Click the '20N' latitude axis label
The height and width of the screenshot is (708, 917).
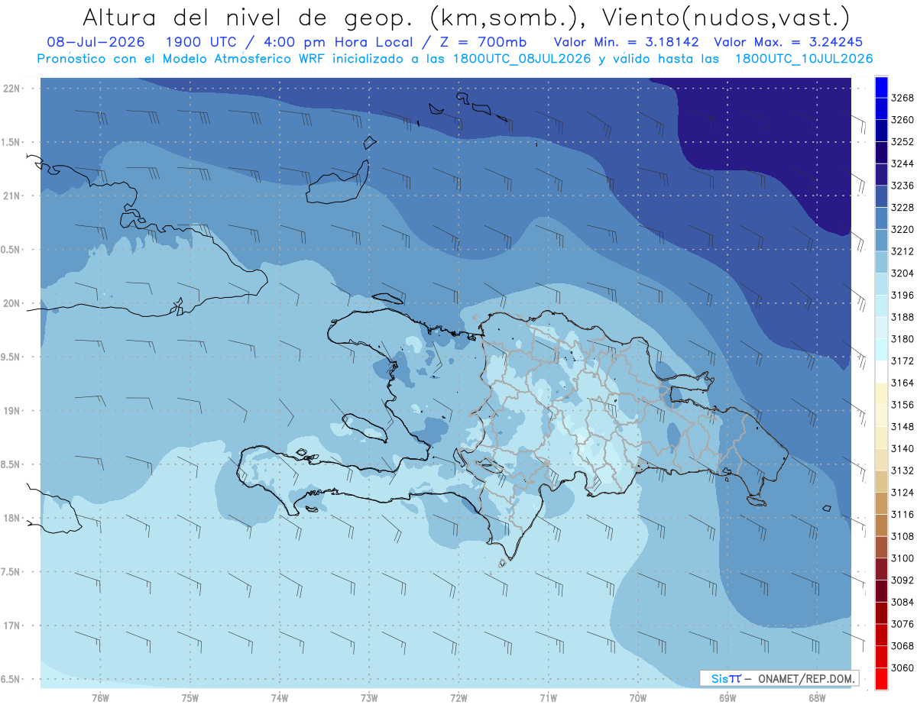[12, 303]
